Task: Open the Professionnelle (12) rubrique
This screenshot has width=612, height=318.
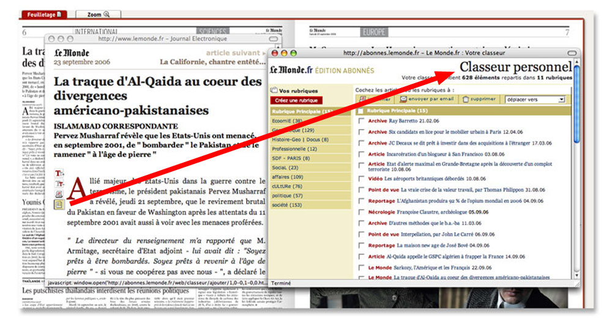Action: pos(310,149)
